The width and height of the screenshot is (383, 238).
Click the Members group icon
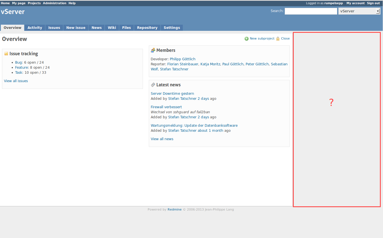153,50
